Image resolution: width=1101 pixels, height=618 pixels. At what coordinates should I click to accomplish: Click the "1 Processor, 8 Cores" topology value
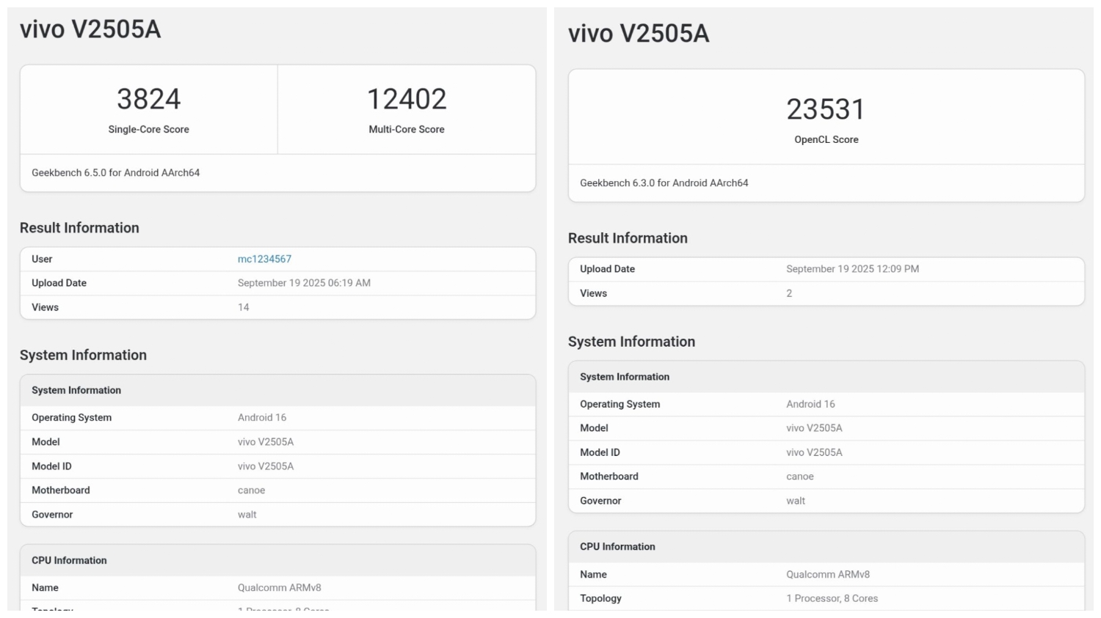point(832,598)
